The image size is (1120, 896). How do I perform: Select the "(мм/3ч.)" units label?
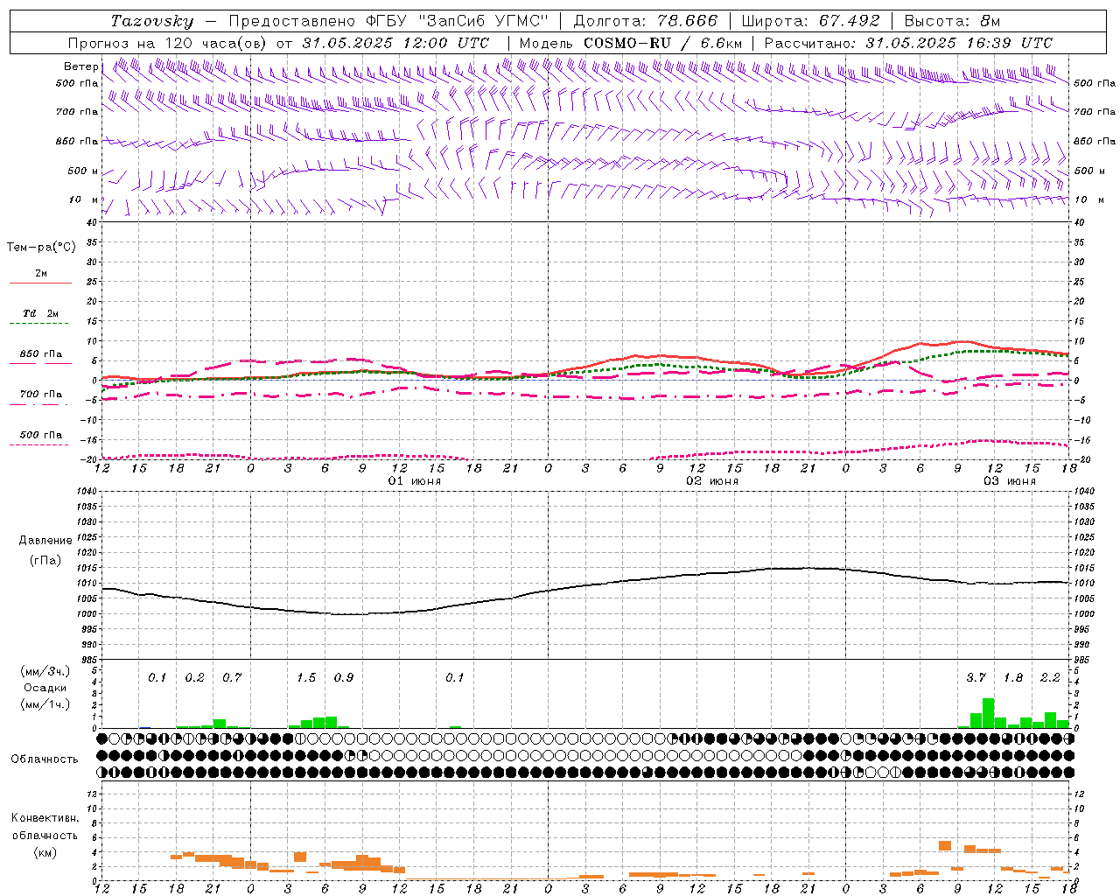[45, 671]
